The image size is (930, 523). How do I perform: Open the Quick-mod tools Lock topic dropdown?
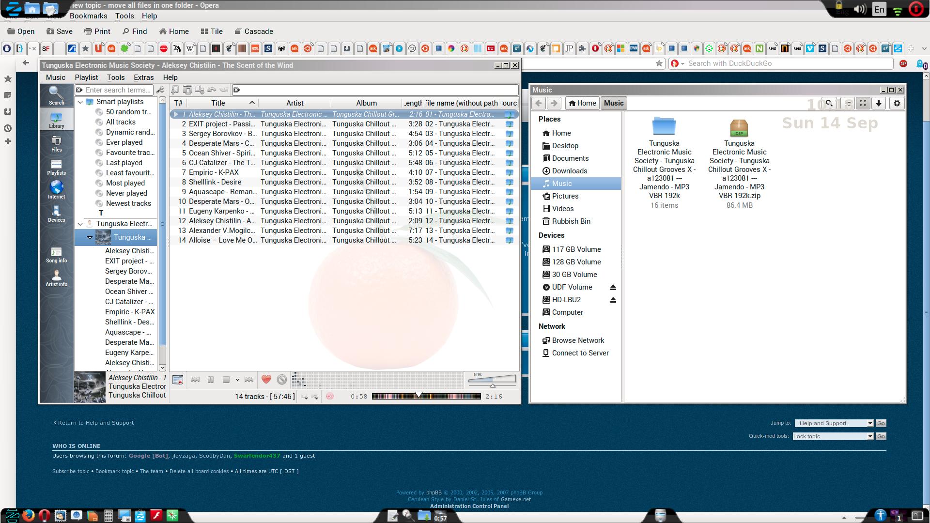tap(833, 436)
